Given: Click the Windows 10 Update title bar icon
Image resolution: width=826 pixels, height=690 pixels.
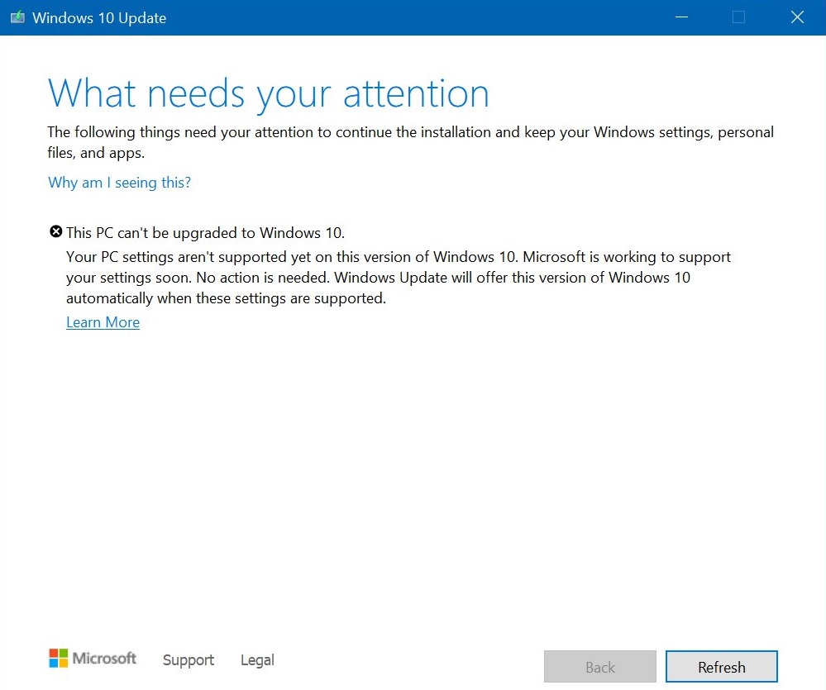Looking at the screenshot, I should pos(17,17).
